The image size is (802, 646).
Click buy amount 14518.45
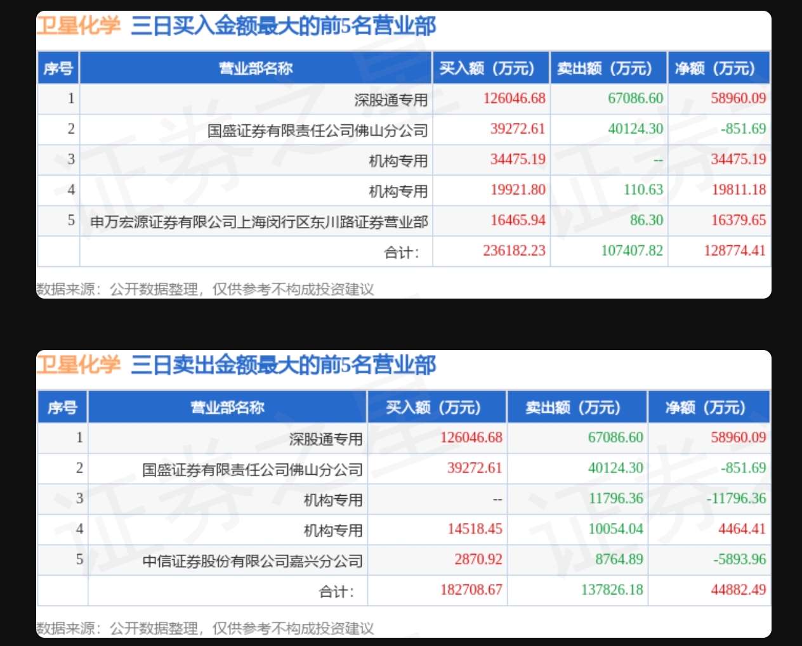475,529
